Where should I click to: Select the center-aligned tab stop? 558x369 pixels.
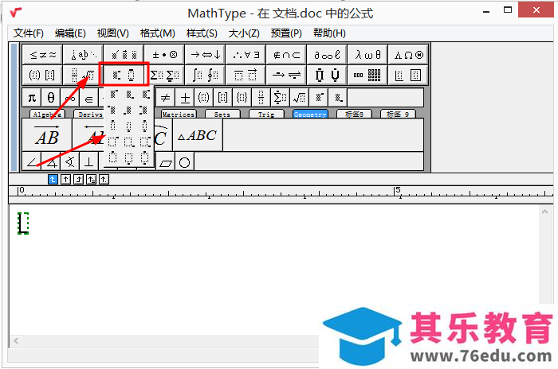pos(65,180)
